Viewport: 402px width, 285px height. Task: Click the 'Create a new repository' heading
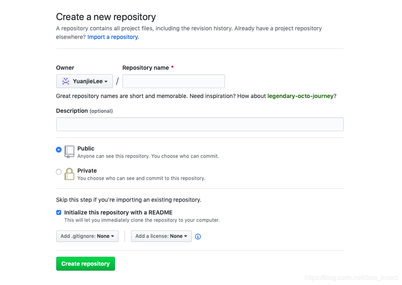pos(106,17)
